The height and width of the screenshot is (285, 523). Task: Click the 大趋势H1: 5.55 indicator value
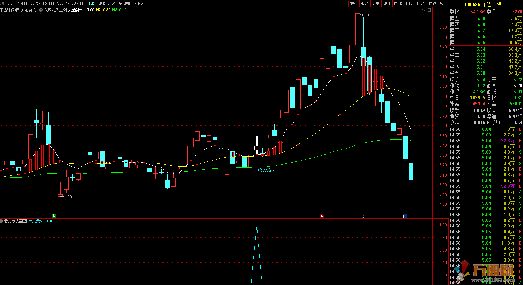coord(81,10)
